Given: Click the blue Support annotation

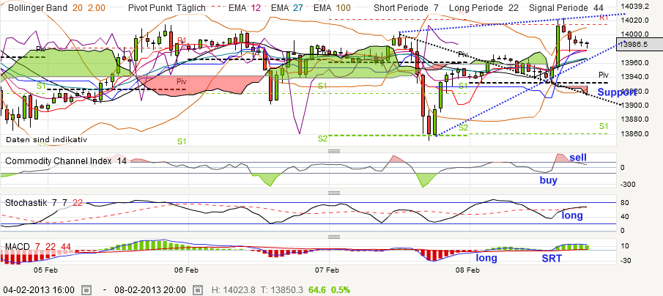Looking at the screenshot, I should (618, 92).
